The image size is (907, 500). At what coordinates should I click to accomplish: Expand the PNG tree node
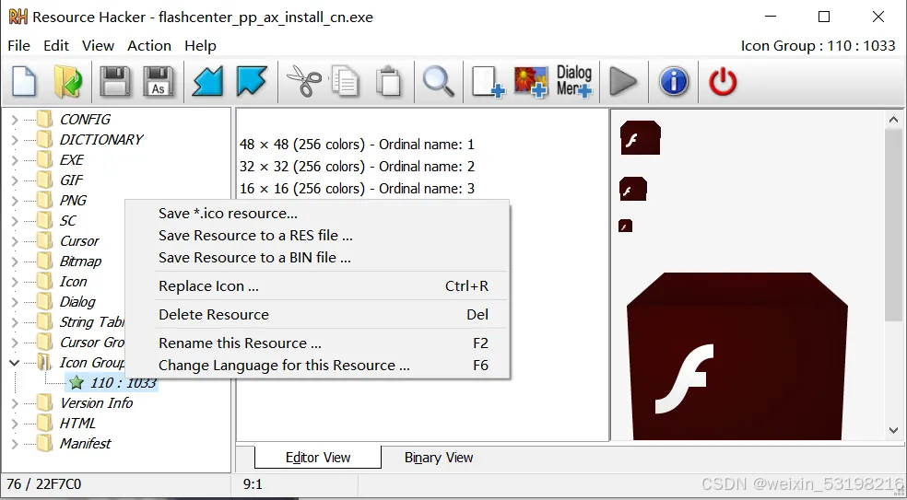(x=15, y=201)
